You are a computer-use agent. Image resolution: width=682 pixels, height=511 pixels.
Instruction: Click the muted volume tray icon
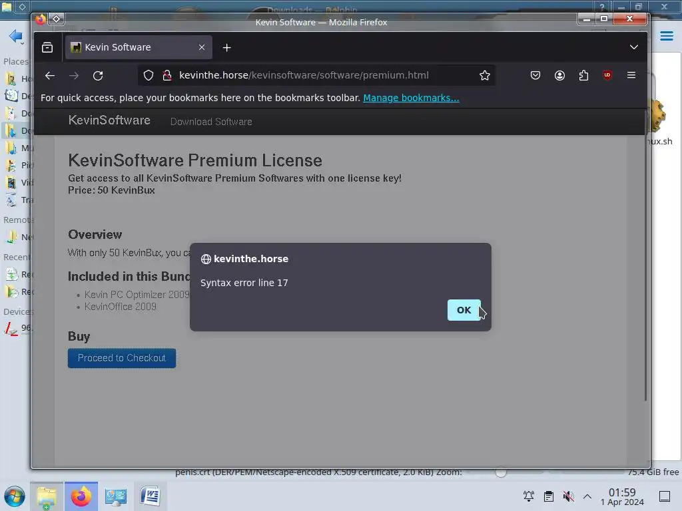(568, 496)
